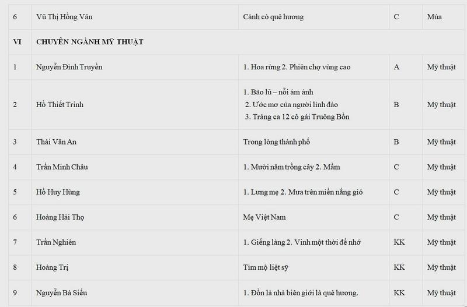Select the name Trần Nghiên

(x=56, y=242)
